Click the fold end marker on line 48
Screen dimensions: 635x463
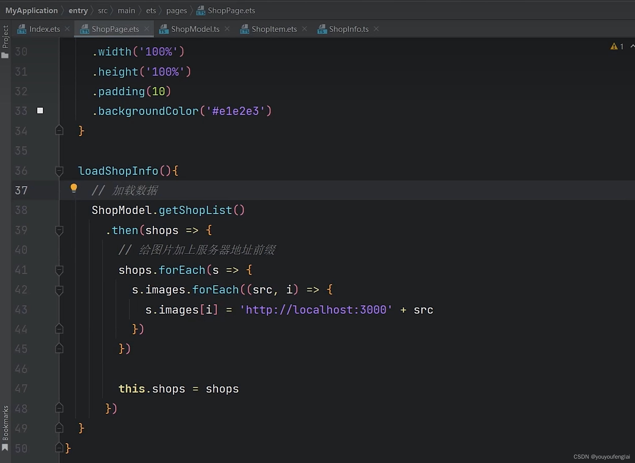coord(59,408)
